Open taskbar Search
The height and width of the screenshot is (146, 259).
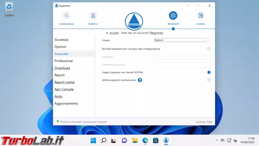coord(104,141)
